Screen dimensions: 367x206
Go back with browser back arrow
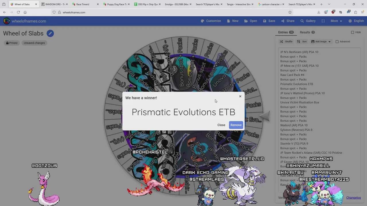(5, 12)
